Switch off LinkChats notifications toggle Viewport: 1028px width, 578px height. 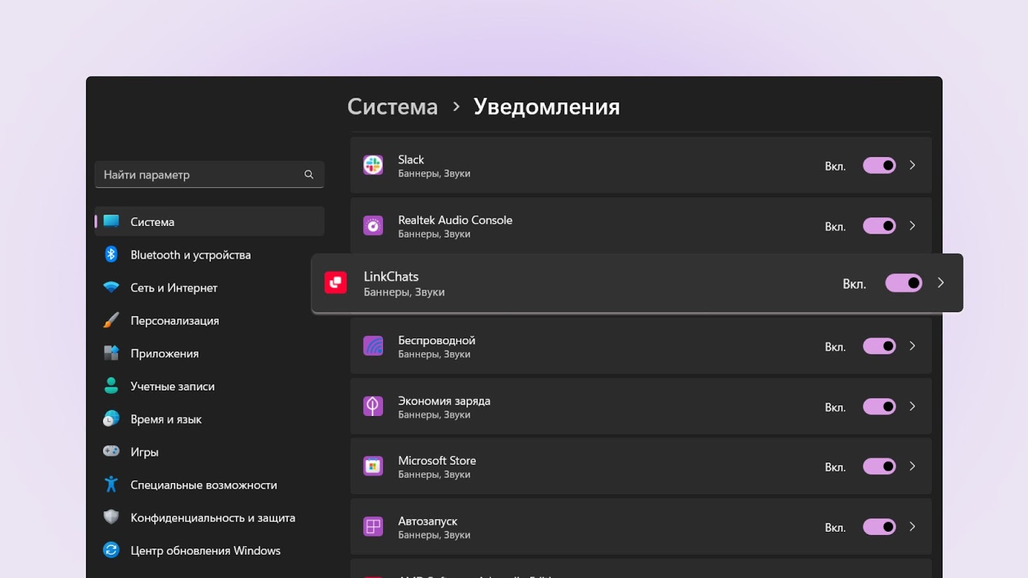[x=903, y=283]
